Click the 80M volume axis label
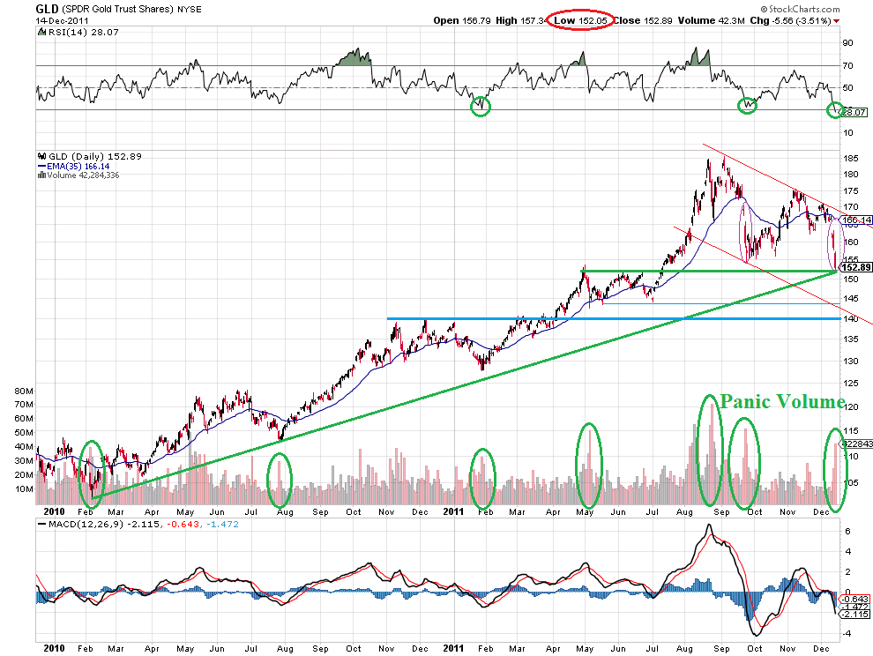The height and width of the screenshot is (656, 873). [24, 391]
